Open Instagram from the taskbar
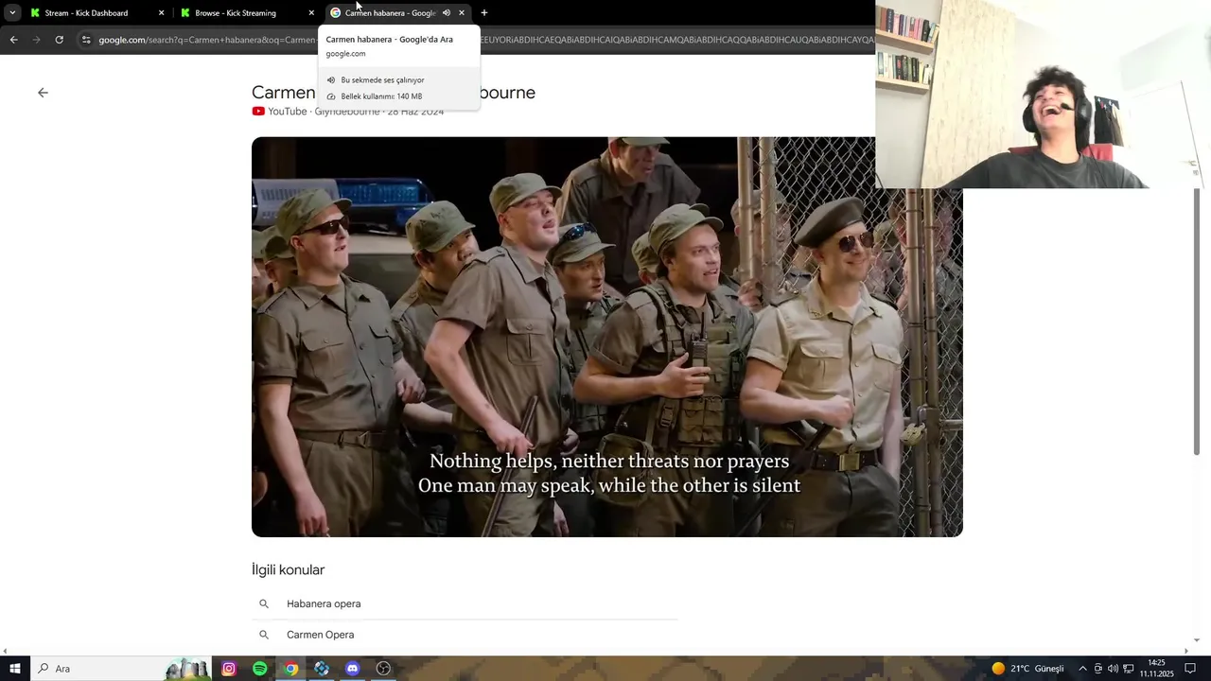The height and width of the screenshot is (681, 1211). click(229, 669)
